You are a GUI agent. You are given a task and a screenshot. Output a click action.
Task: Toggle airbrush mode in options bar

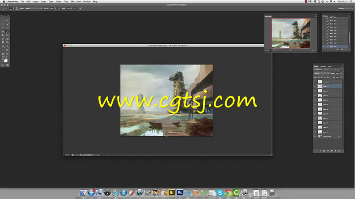[75, 8]
